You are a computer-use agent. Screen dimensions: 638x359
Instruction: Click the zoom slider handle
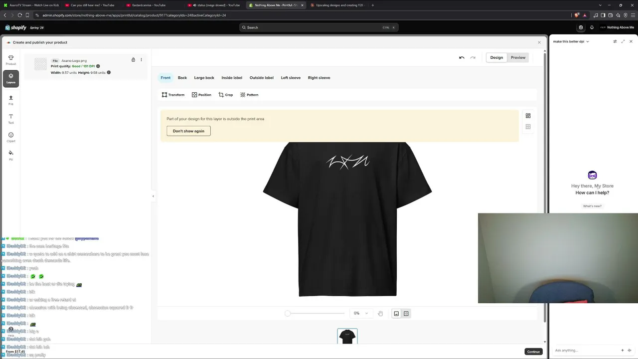288,313
